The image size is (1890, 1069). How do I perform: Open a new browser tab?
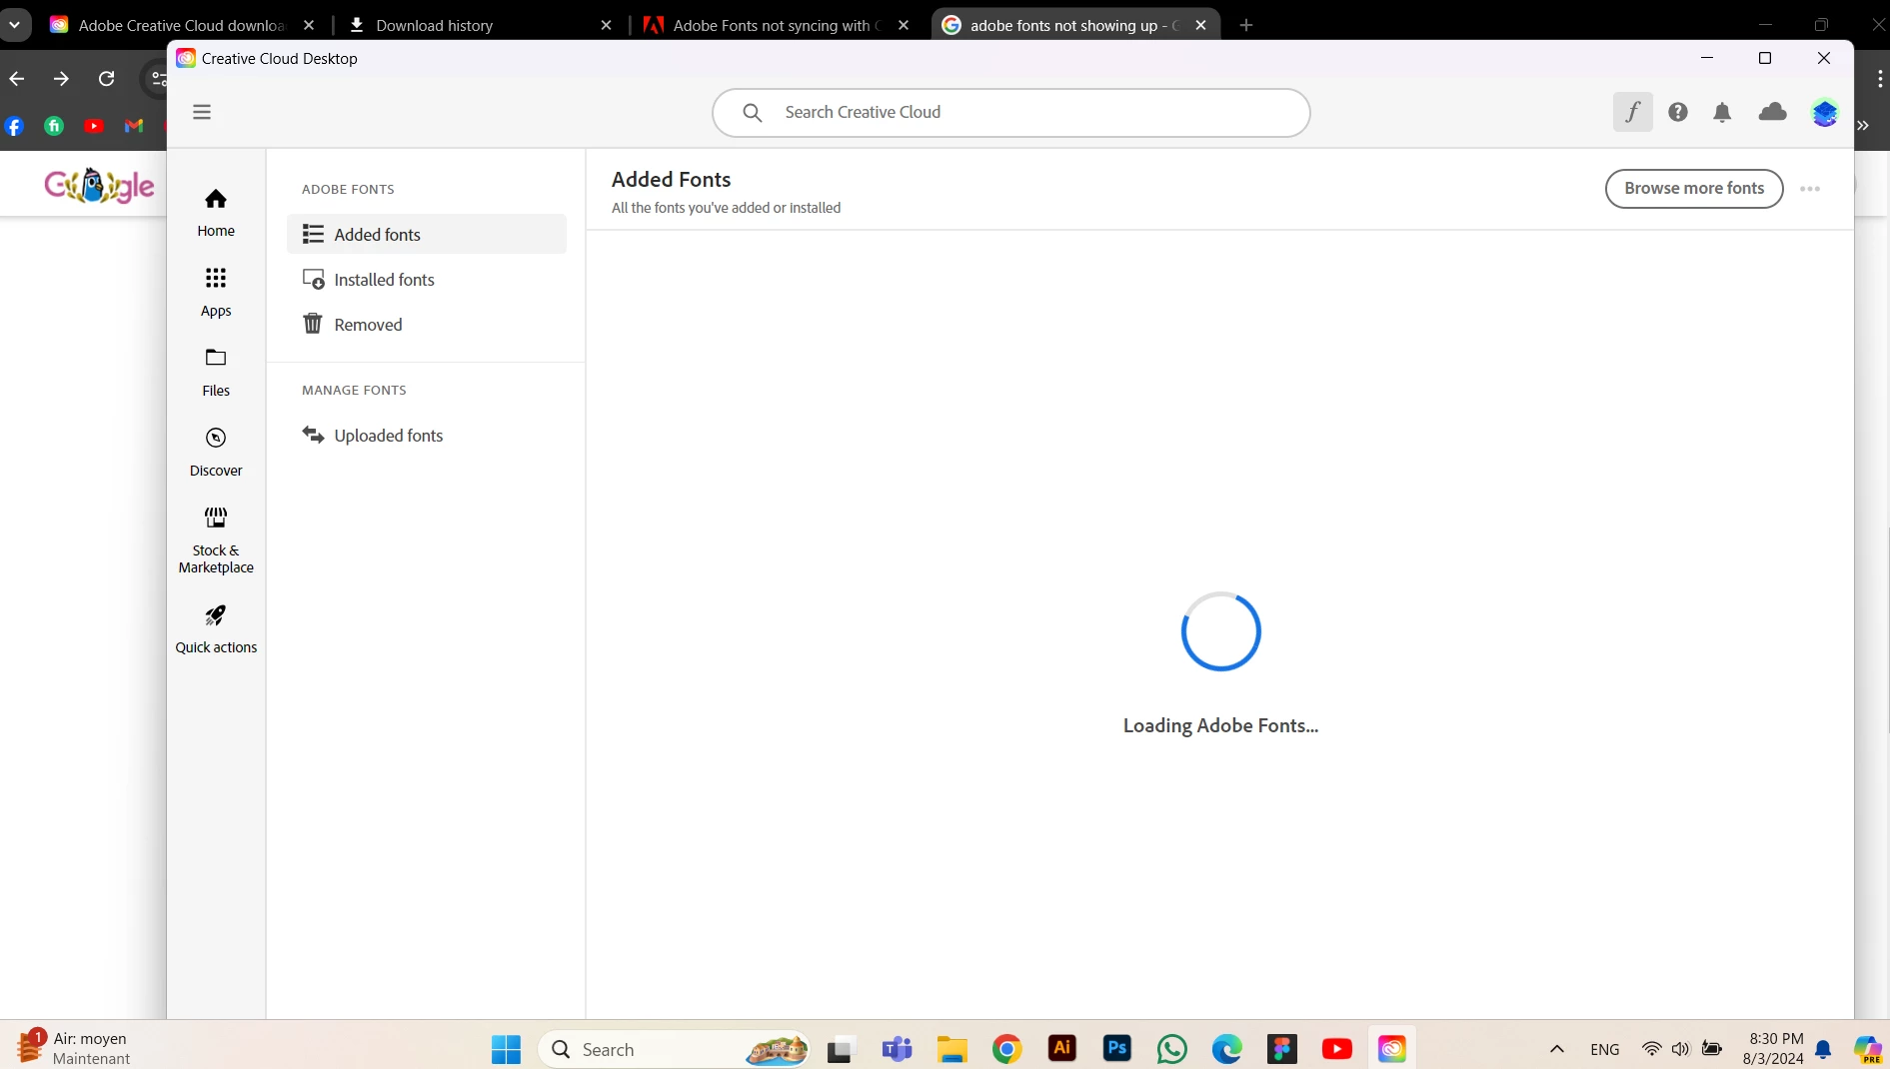click(x=1246, y=25)
